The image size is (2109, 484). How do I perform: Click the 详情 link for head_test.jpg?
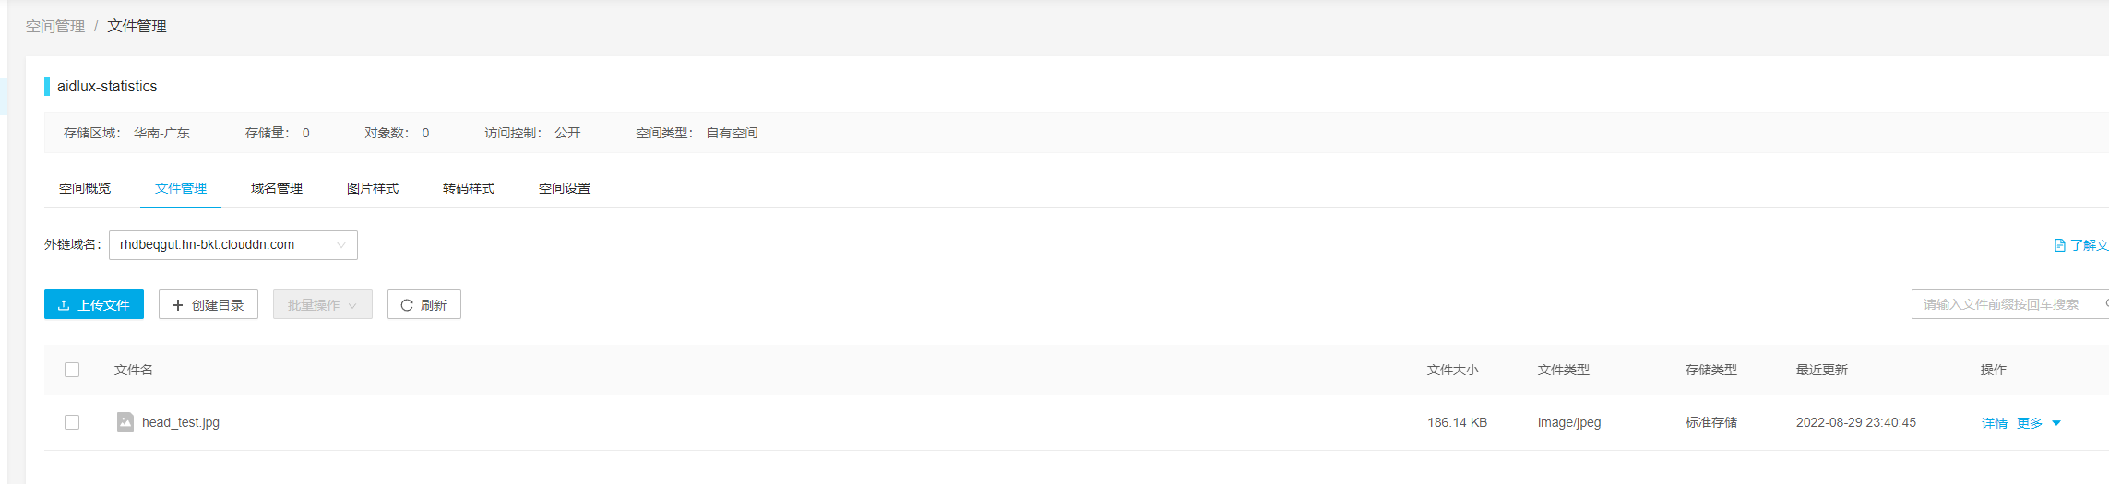click(x=1995, y=423)
